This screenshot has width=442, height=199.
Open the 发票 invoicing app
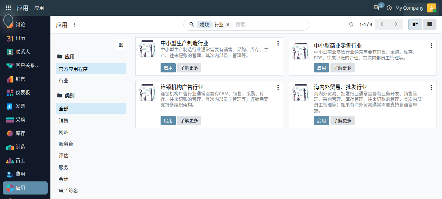(25, 106)
